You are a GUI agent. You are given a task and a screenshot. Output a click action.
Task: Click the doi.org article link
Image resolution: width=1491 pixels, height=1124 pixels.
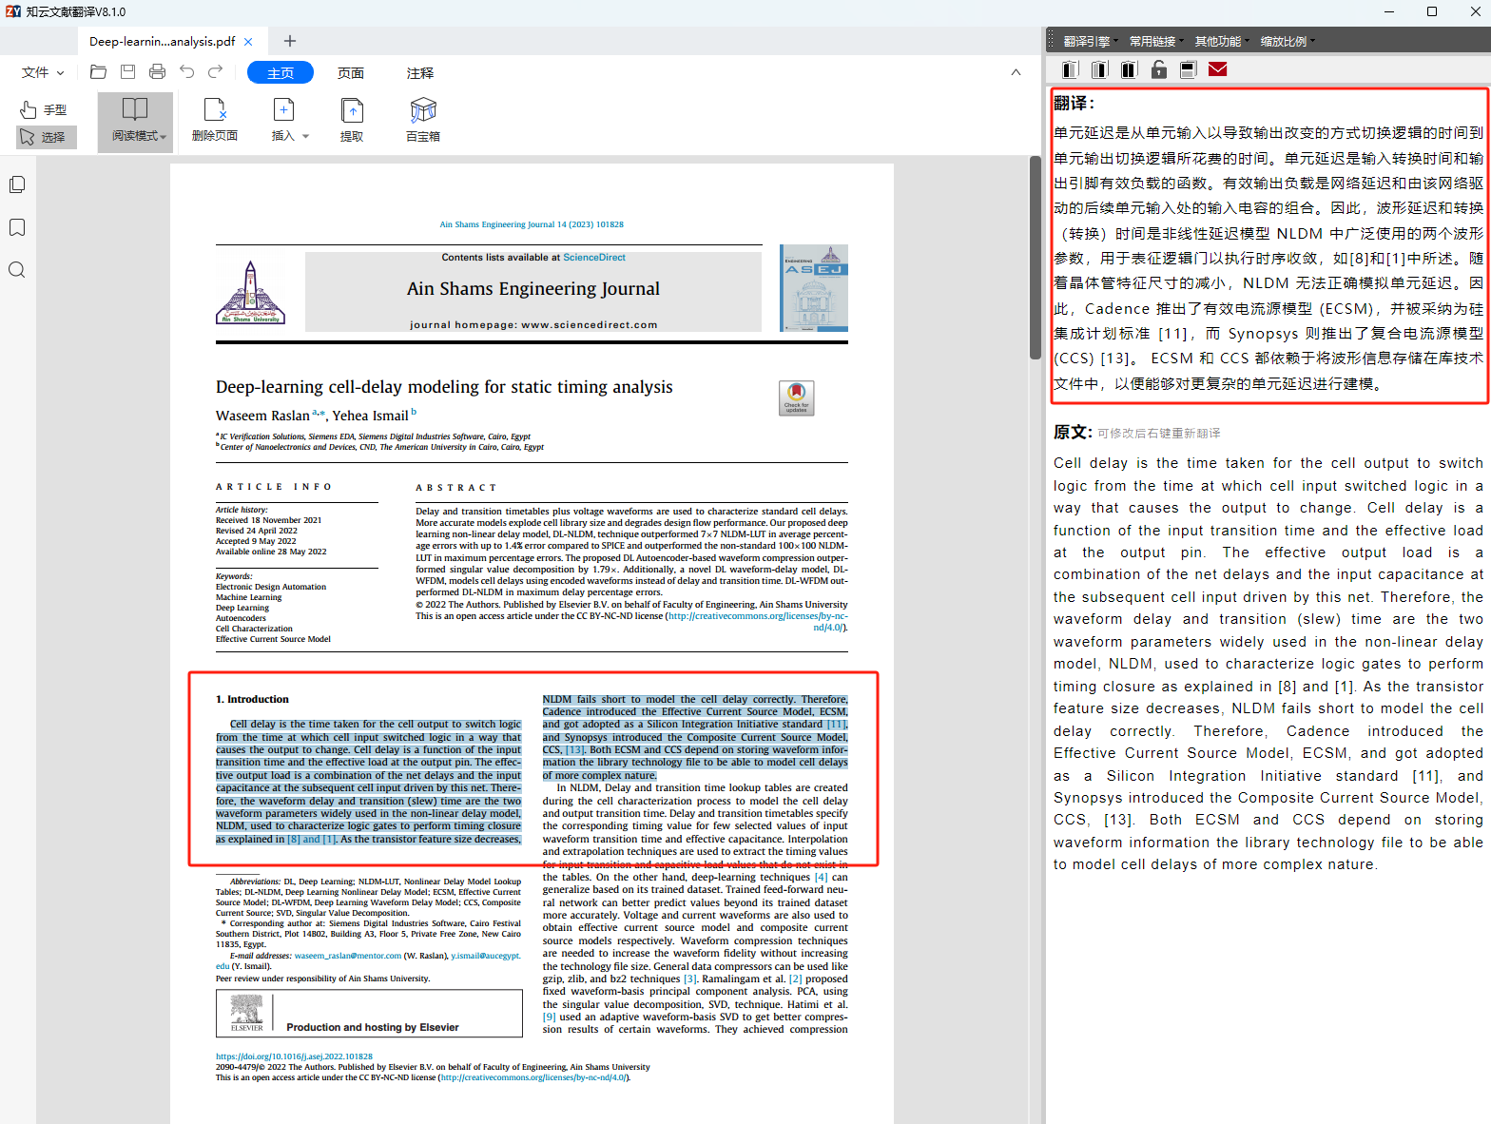(294, 1056)
